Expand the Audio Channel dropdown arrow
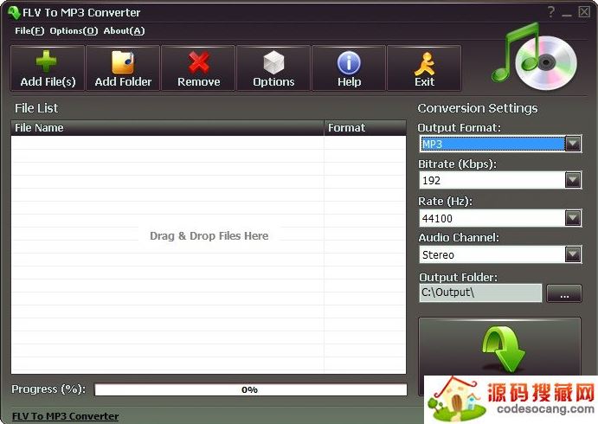 point(573,254)
